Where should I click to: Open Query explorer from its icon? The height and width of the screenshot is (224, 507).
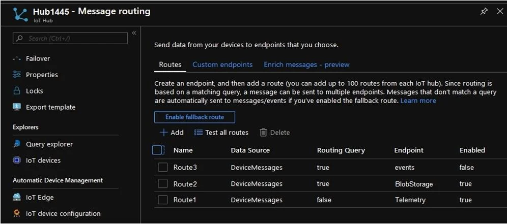click(x=16, y=144)
